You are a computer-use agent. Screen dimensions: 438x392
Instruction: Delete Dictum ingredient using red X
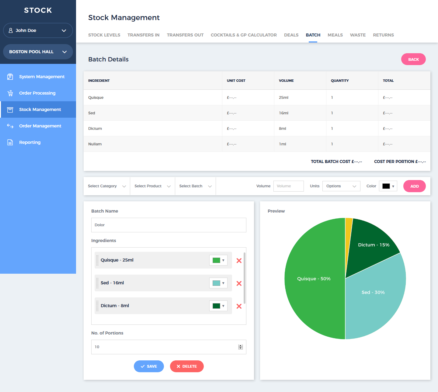[239, 306]
